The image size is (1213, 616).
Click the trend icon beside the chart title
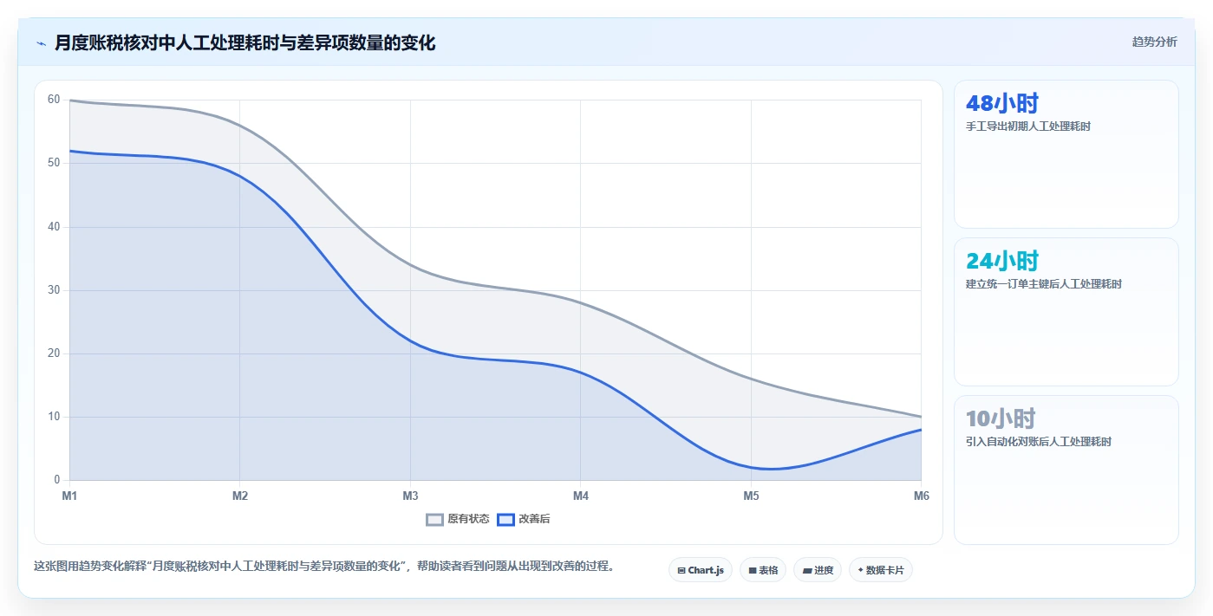41,42
